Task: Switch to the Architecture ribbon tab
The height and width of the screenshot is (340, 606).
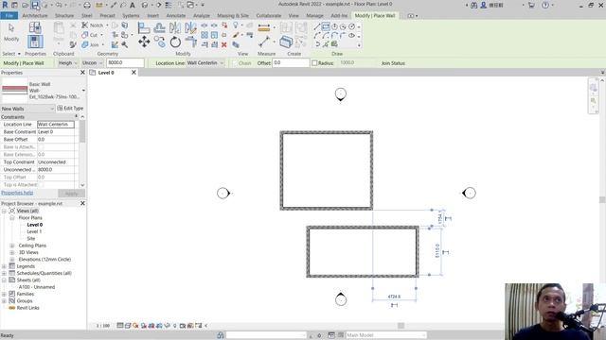Action: [35, 16]
